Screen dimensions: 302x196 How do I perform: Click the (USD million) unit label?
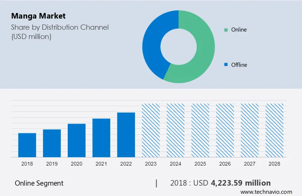click(x=31, y=36)
